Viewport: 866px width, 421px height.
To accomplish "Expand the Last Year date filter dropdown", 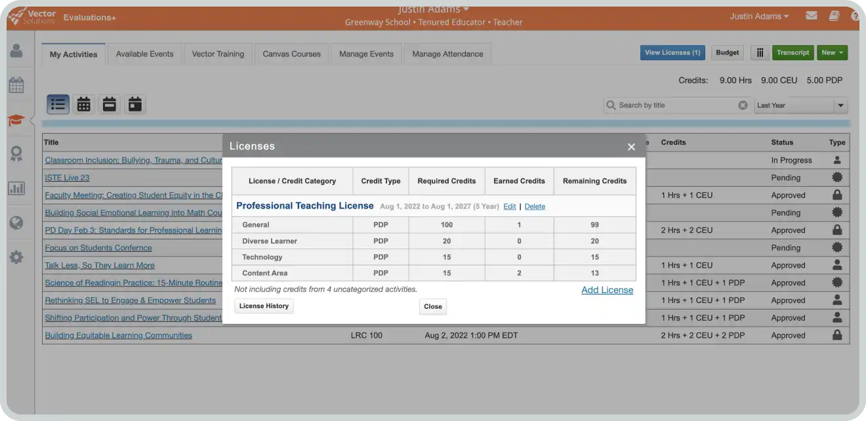I will (840, 106).
